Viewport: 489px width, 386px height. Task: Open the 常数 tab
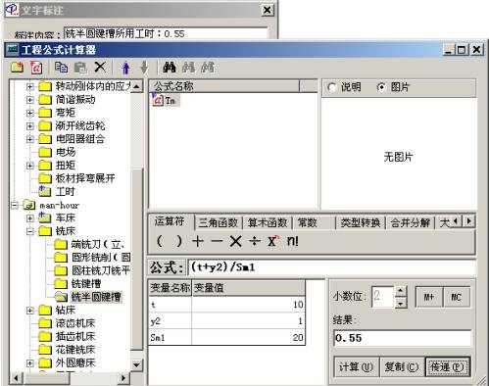(307, 222)
